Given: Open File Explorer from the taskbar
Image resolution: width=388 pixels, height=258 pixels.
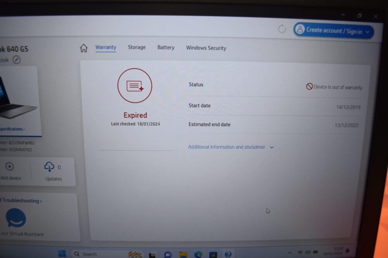Looking at the screenshot, I should [183, 255].
